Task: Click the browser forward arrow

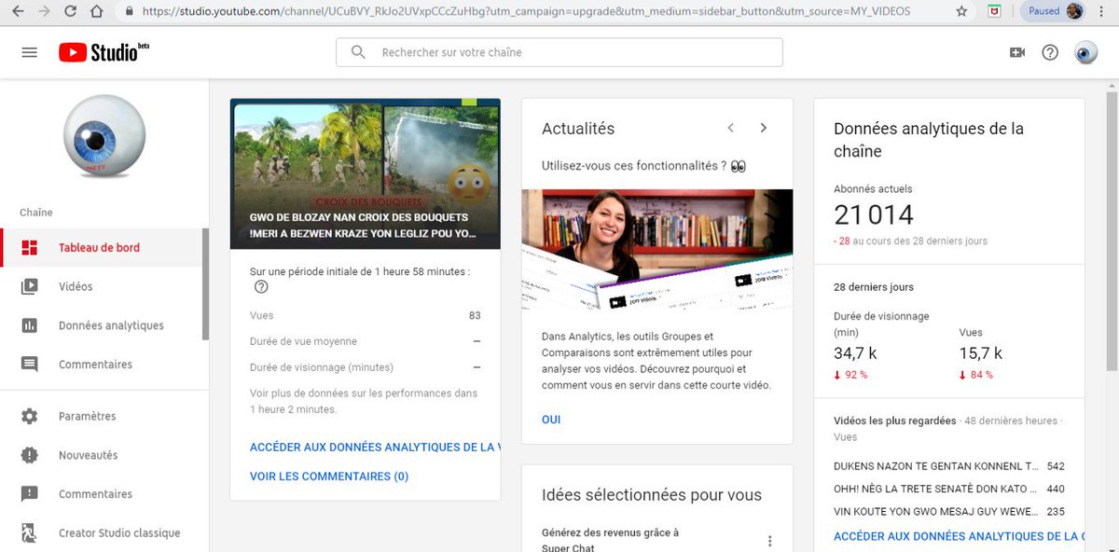Action: (44, 12)
